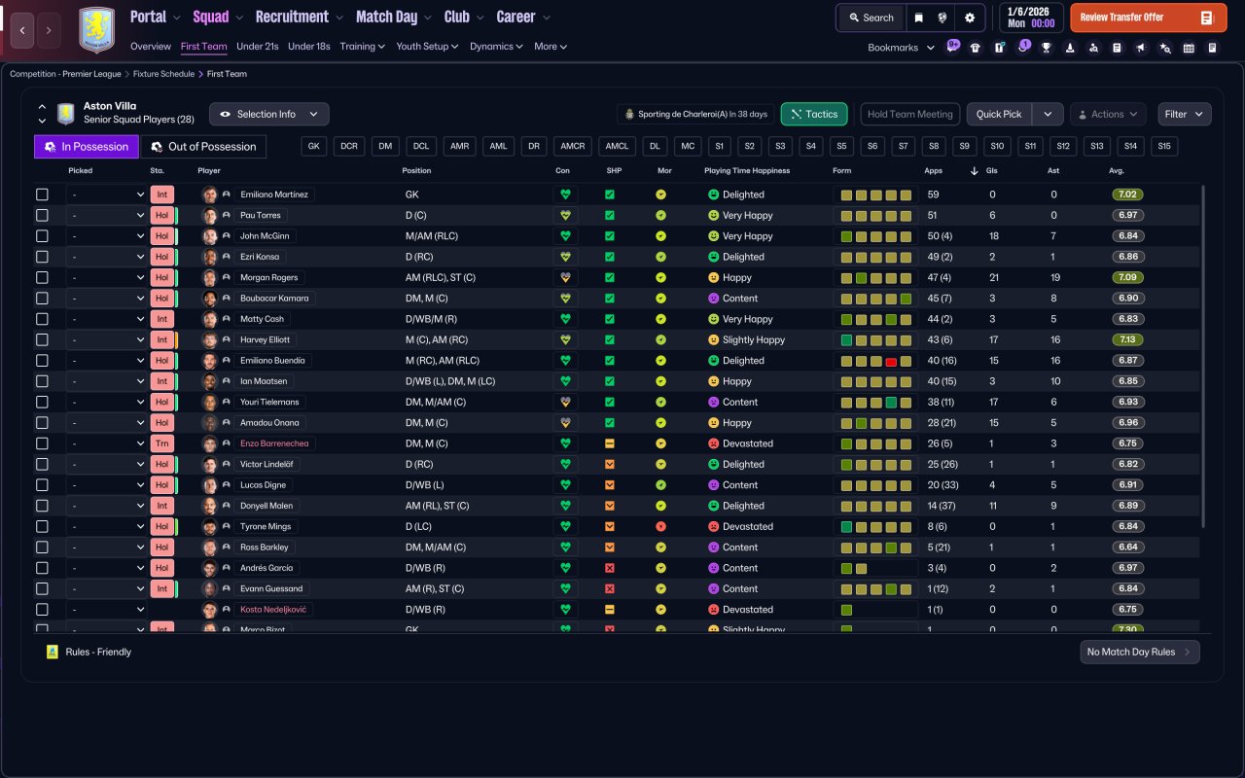Open the Recruitment menu

pyautogui.click(x=300, y=17)
